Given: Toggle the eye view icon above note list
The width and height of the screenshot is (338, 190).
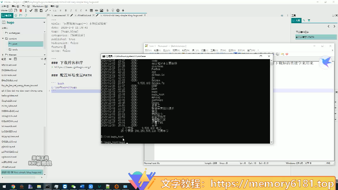Looking at the screenshot, I should [x=10, y=59].
